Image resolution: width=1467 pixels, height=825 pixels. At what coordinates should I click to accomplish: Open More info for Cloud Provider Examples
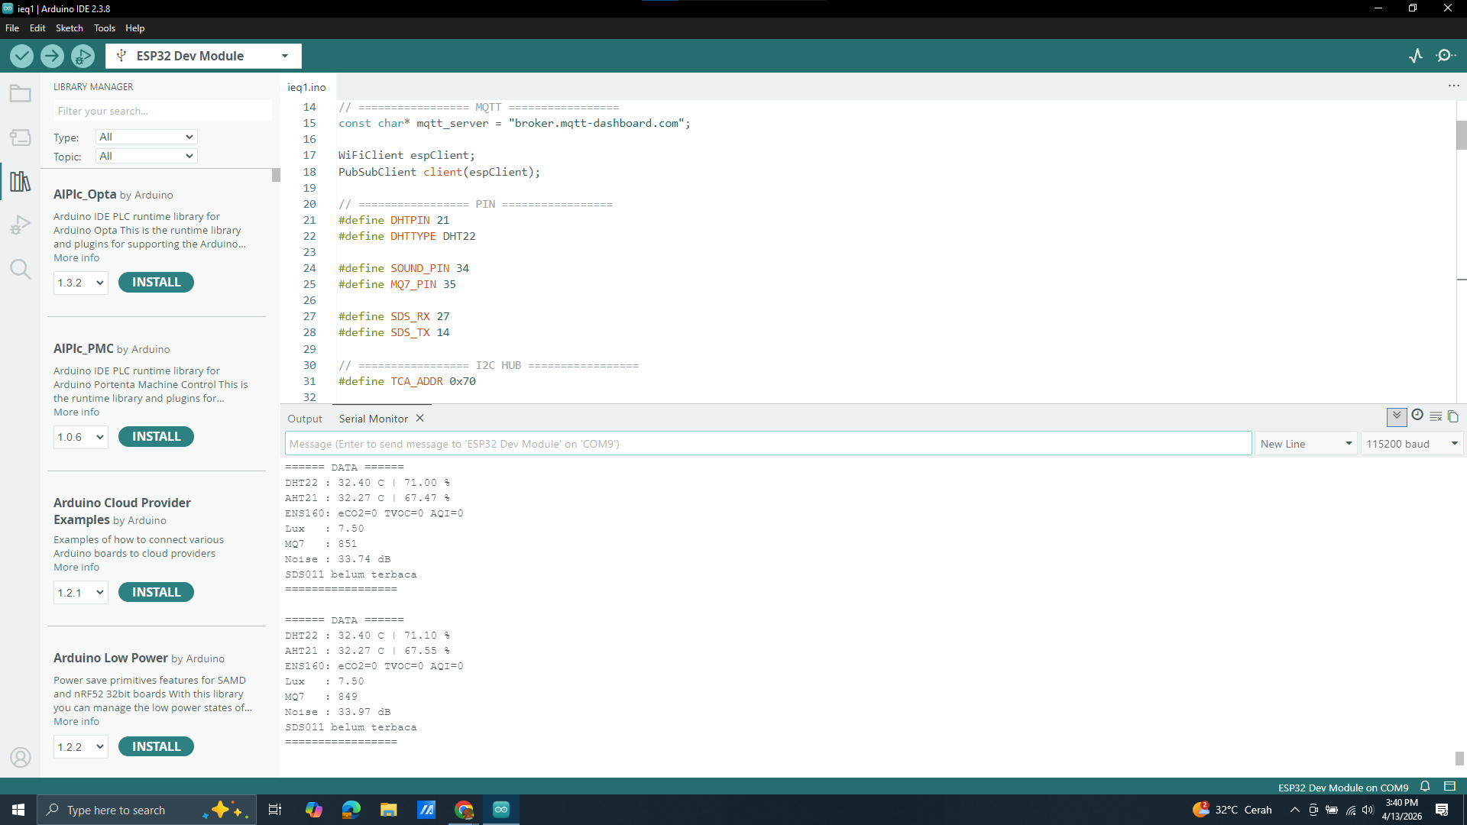click(76, 567)
